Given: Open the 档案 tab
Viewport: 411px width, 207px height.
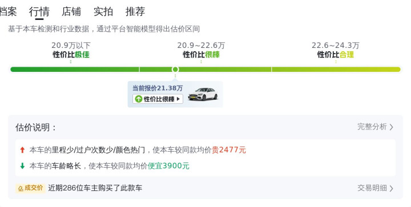Looking at the screenshot, I should pyautogui.click(x=8, y=11).
